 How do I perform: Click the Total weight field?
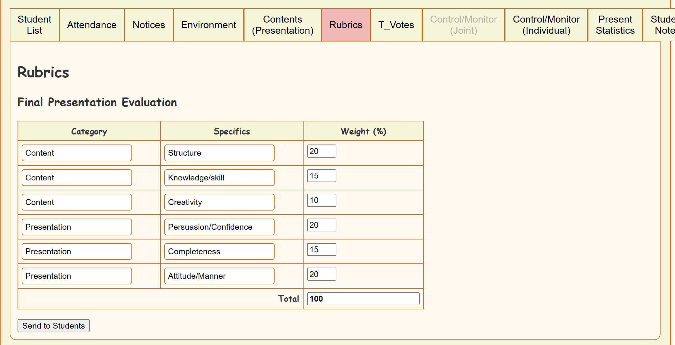[363, 299]
